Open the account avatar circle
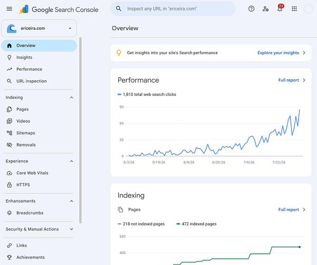The height and width of the screenshot is (265, 317). coord(309,8)
